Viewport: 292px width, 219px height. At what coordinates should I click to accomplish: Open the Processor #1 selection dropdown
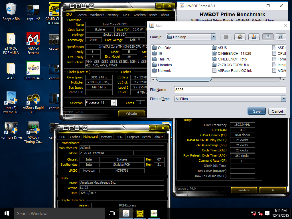pyautogui.click(x=113, y=103)
